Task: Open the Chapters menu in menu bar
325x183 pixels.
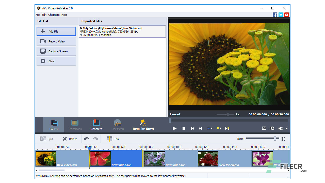Action: coord(54,15)
